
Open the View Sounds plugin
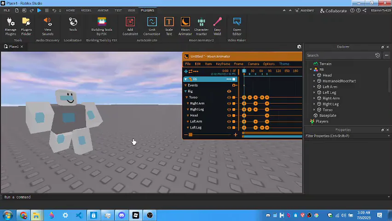[47, 26]
